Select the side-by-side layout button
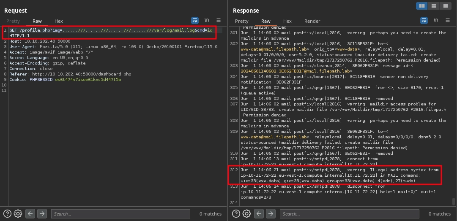The image size is (457, 221). (421, 6)
